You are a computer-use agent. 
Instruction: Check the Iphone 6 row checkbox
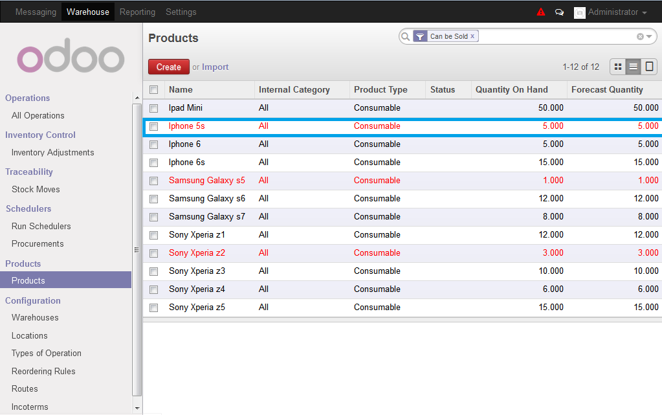pyautogui.click(x=153, y=144)
